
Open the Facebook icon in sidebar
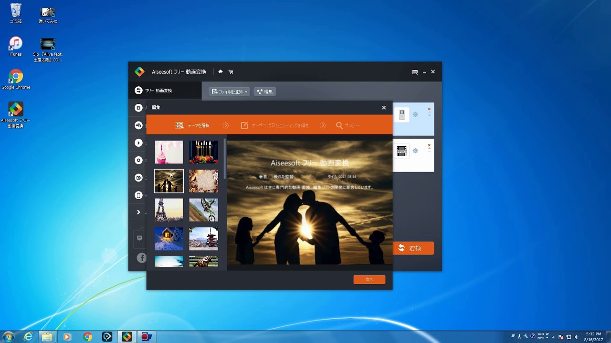pyautogui.click(x=141, y=258)
